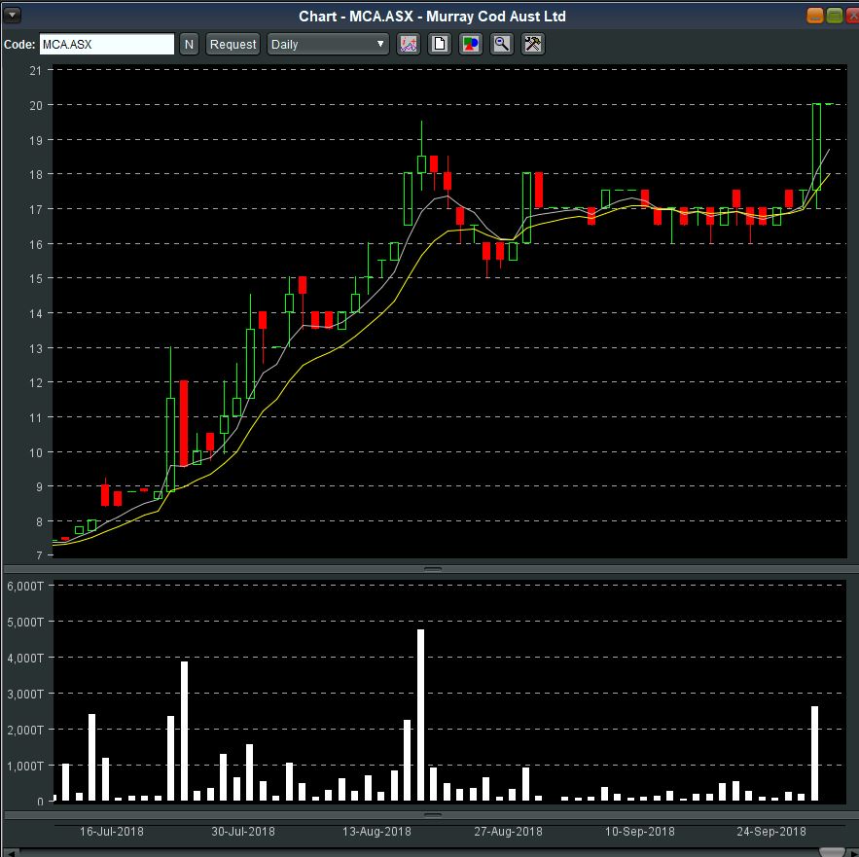Screen dimensions: 859x857
Task: Open the hammer tools settings icon
Action: coord(533,44)
